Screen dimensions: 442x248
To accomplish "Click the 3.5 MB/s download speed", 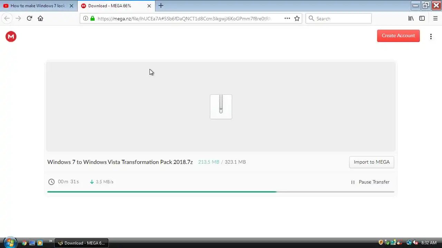I will 104,182.
